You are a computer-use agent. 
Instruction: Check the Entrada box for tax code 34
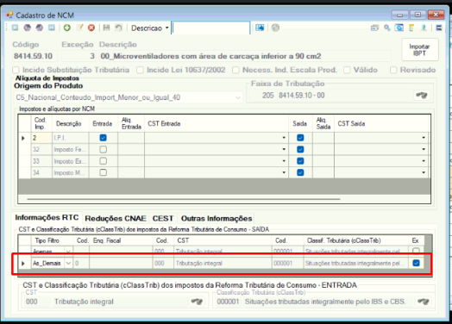click(103, 172)
